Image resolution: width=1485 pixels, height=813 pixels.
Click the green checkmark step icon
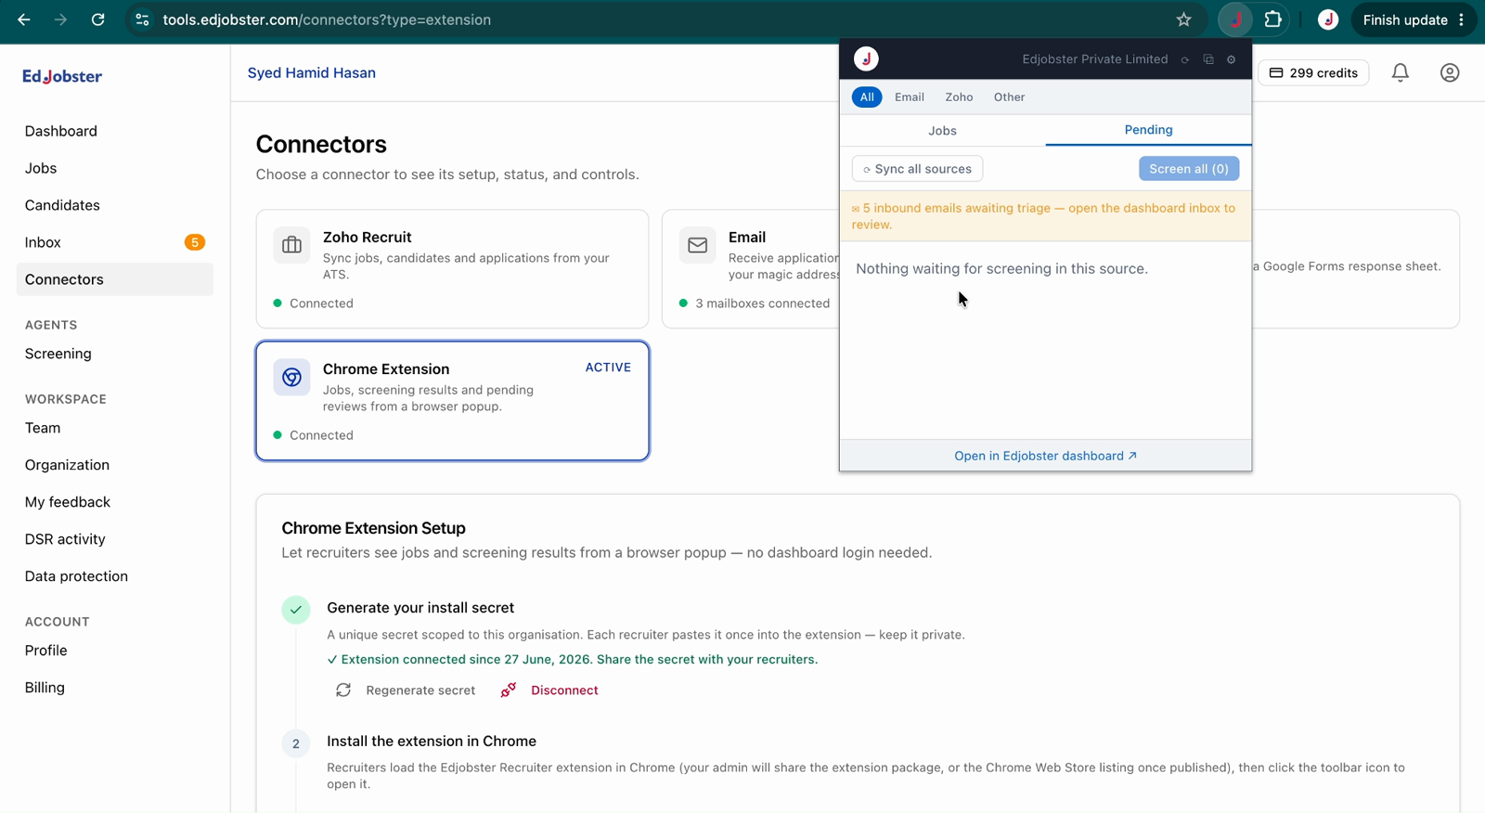tap(296, 610)
